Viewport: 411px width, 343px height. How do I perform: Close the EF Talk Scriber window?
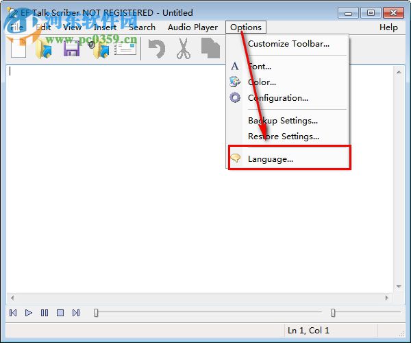[393, 12]
